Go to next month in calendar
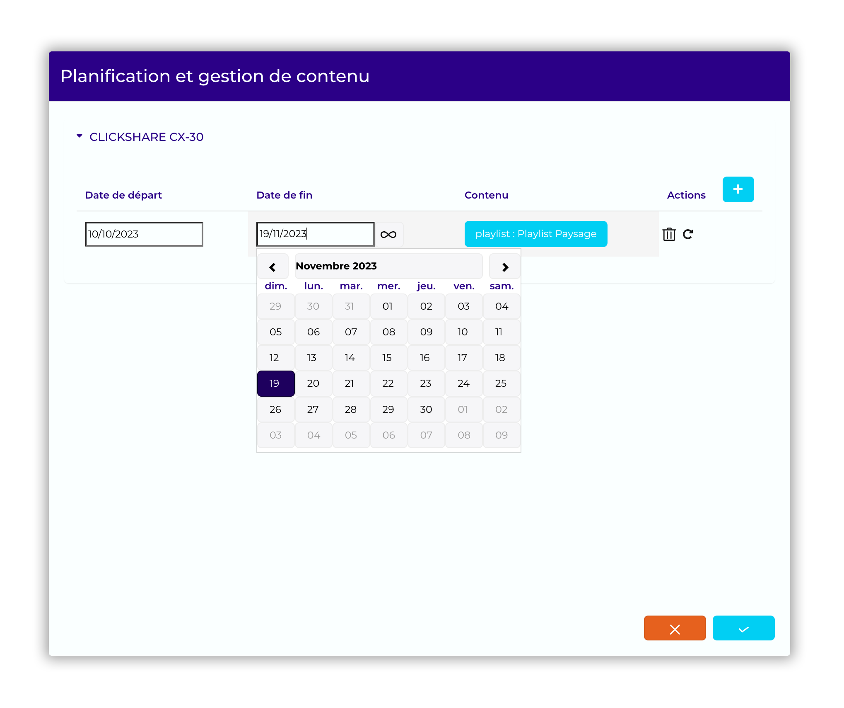This screenshot has width=844, height=708. pos(505,267)
